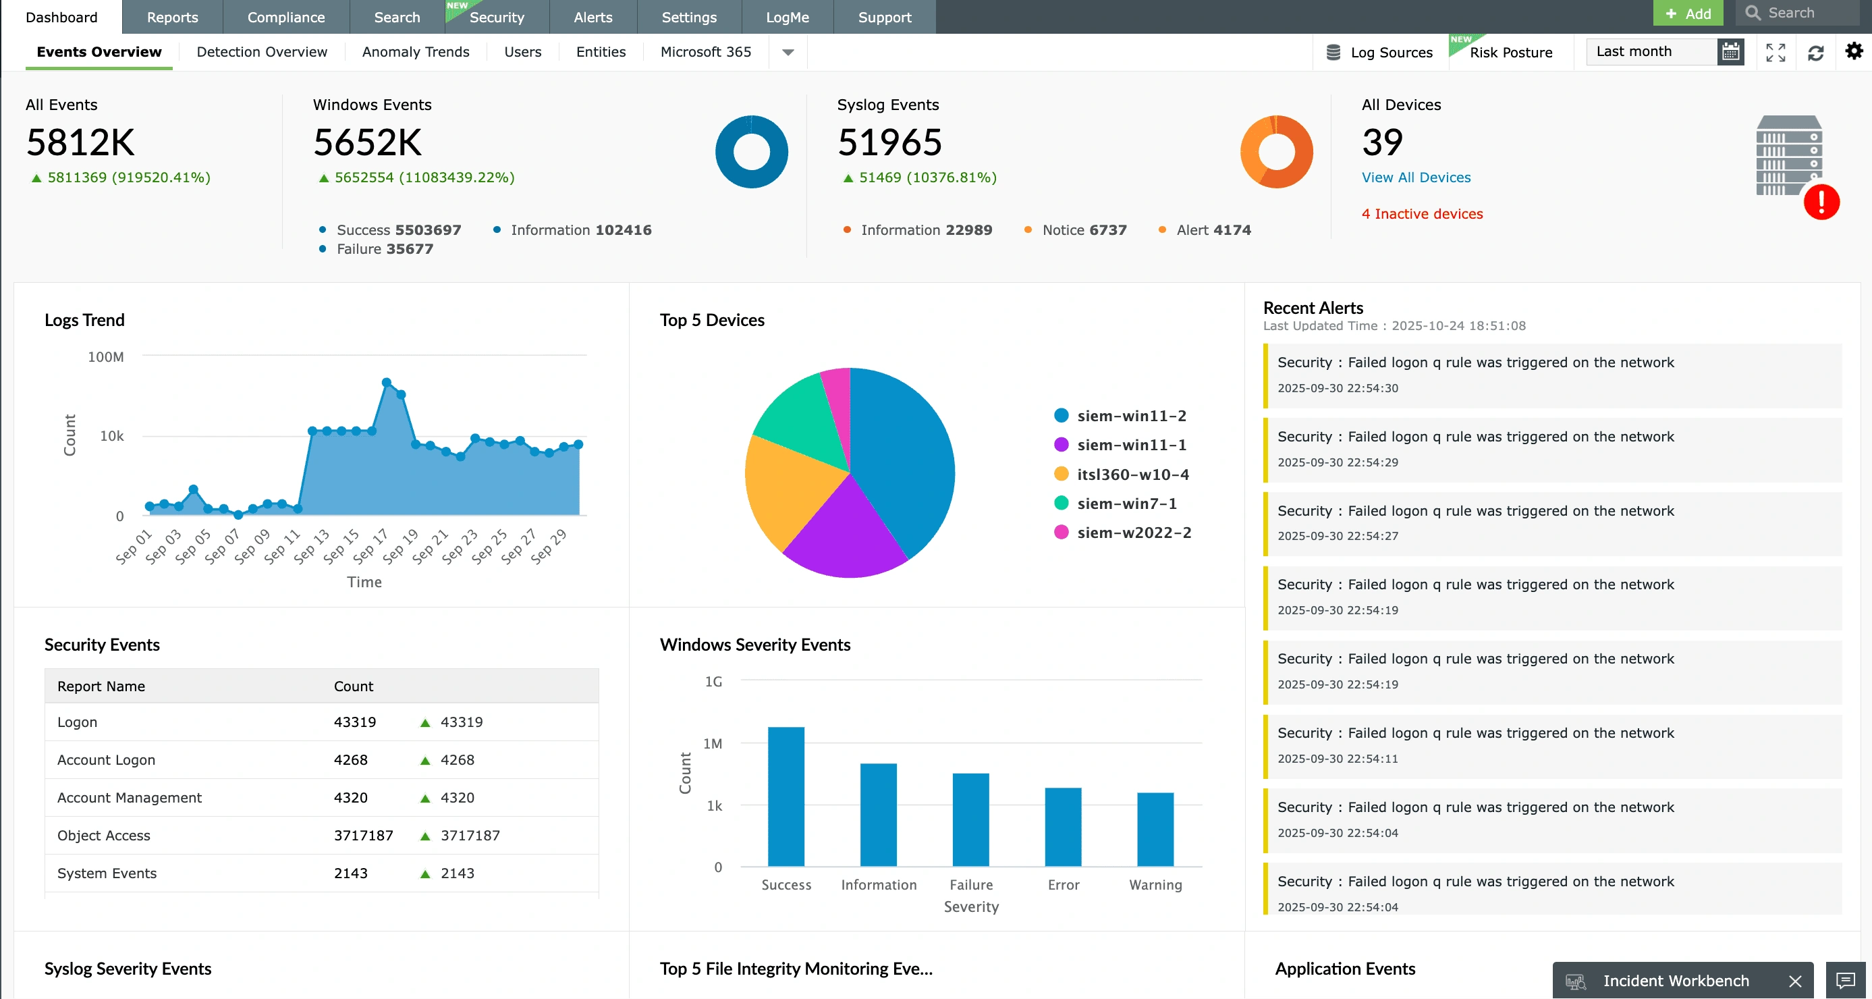Open the dashboard settings gear icon
The height and width of the screenshot is (999, 1872).
pyautogui.click(x=1853, y=51)
